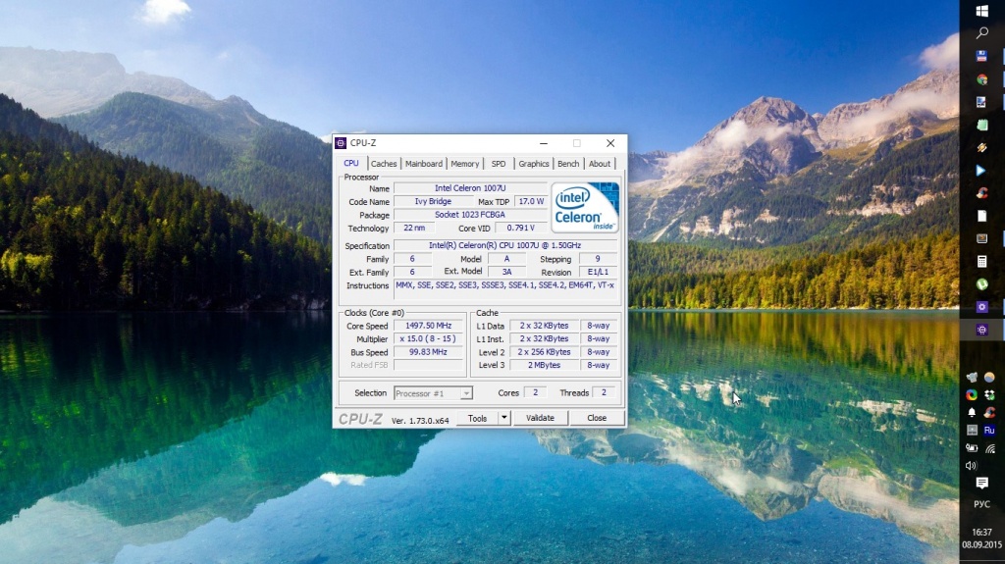Open the Paint icon on the taskbar

click(981, 102)
